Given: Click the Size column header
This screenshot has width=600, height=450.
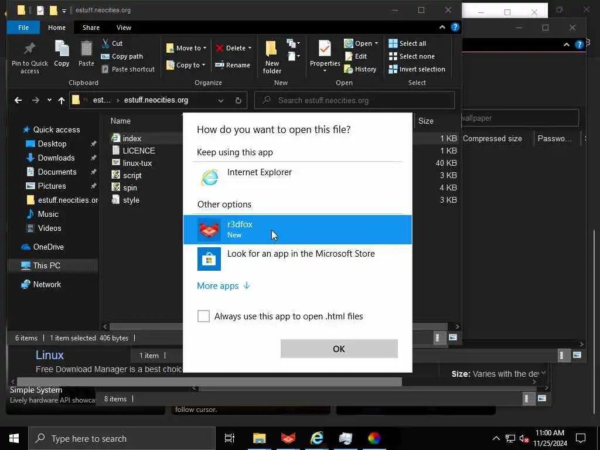Looking at the screenshot, I should click(x=425, y=121).
